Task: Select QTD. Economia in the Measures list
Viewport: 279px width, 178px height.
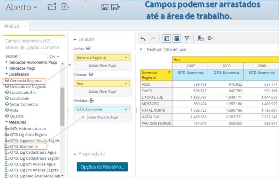Action: (24, 146)
